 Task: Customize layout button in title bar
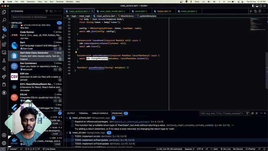tap(265, 6)
